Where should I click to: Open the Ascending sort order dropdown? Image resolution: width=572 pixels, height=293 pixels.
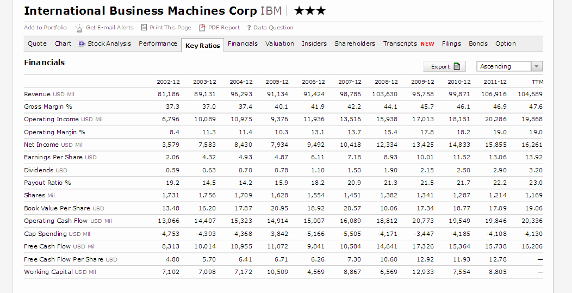coord(509,66)
